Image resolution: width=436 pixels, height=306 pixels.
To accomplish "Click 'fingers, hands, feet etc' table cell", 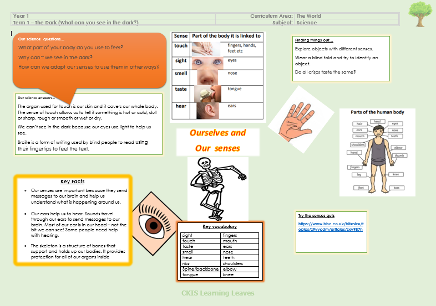I will (x=242, y=48).
